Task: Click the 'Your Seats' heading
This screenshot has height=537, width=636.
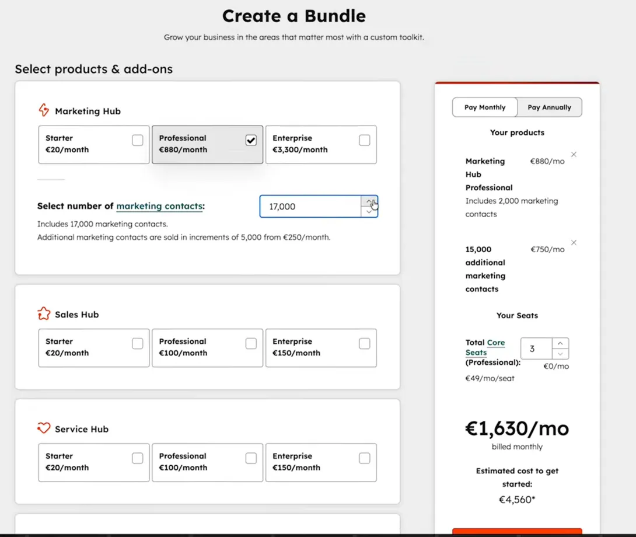Action: 517,315
